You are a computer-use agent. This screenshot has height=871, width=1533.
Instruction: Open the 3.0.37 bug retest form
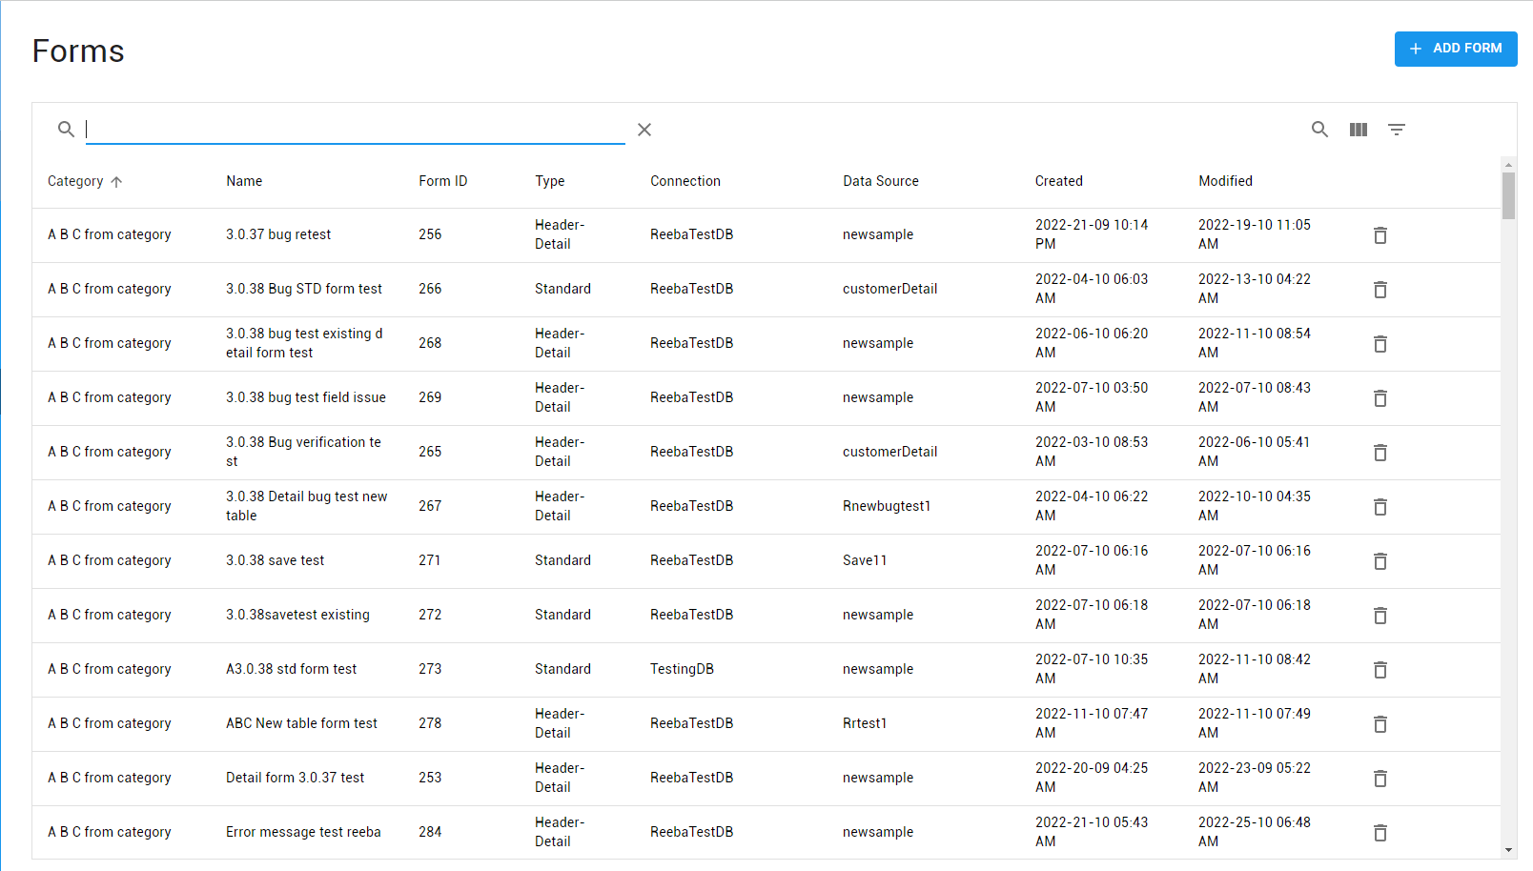click(x=278, y=234)
